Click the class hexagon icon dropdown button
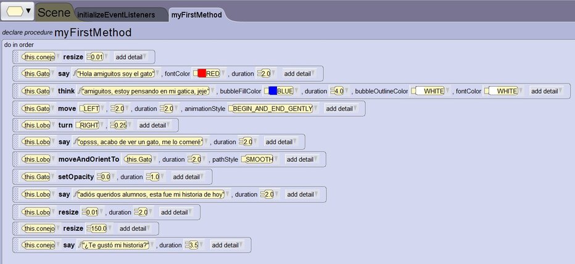This screenshot has width=575, height=264. [x=19, y=11]
